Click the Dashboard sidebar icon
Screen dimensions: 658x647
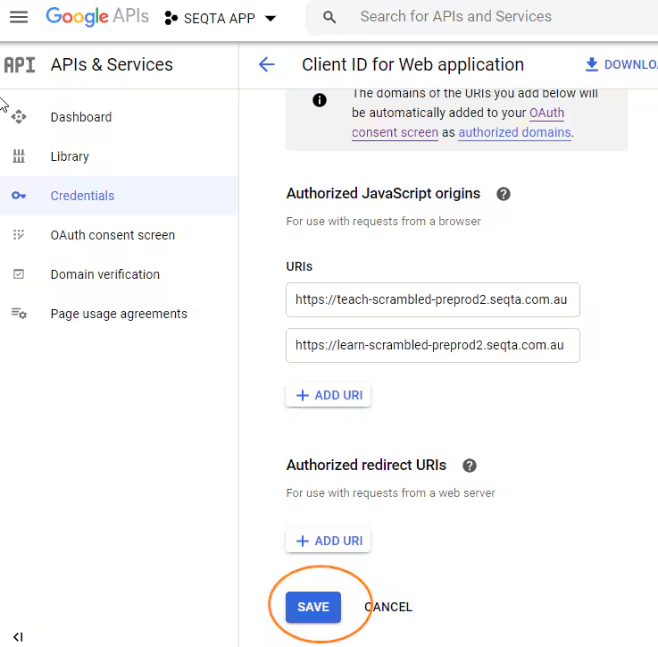click(19, 117)
